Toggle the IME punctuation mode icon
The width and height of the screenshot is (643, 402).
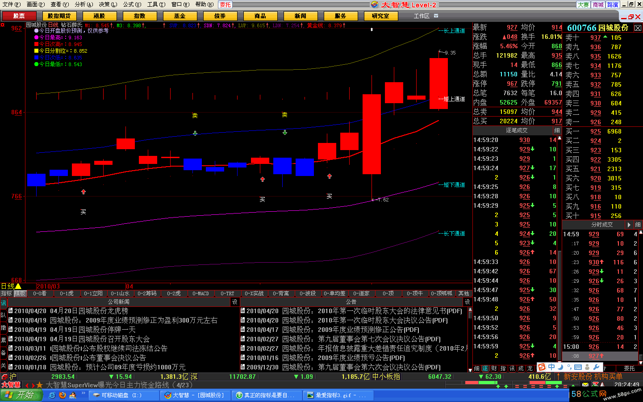click(x=569, y=367)
